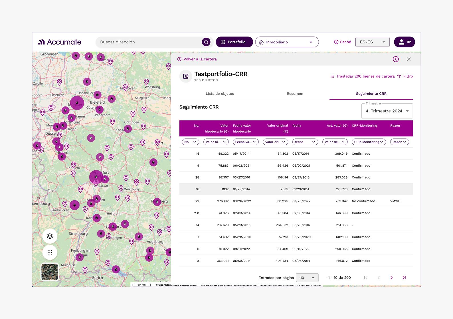Image resolution: width=453 pixels, height=319 pixels.
Task: Go to next page arrow
Action: tap(391, 278)
